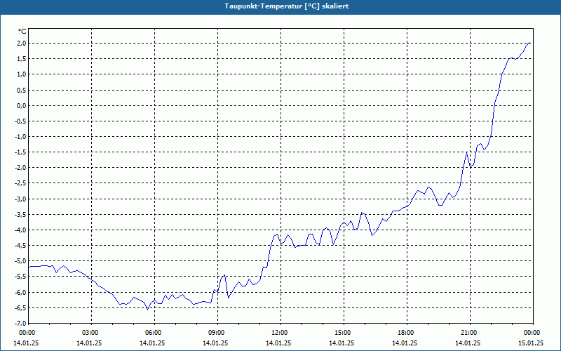Screen dimensions: 561x351
Task: Choose the '-4,5' y-axis label
Action: pos(20,245)
